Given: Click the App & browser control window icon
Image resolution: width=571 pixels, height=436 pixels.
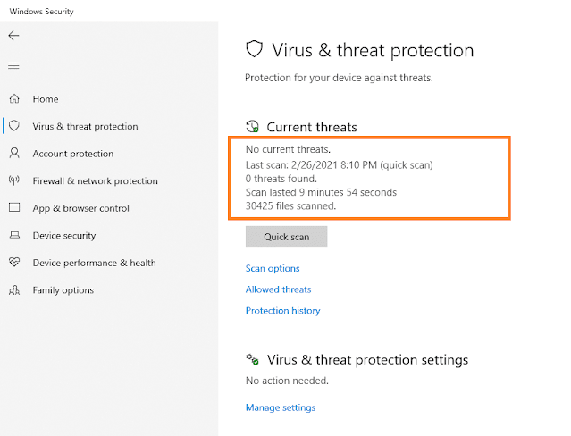Looking at the screenshot, I should (14, 207).
